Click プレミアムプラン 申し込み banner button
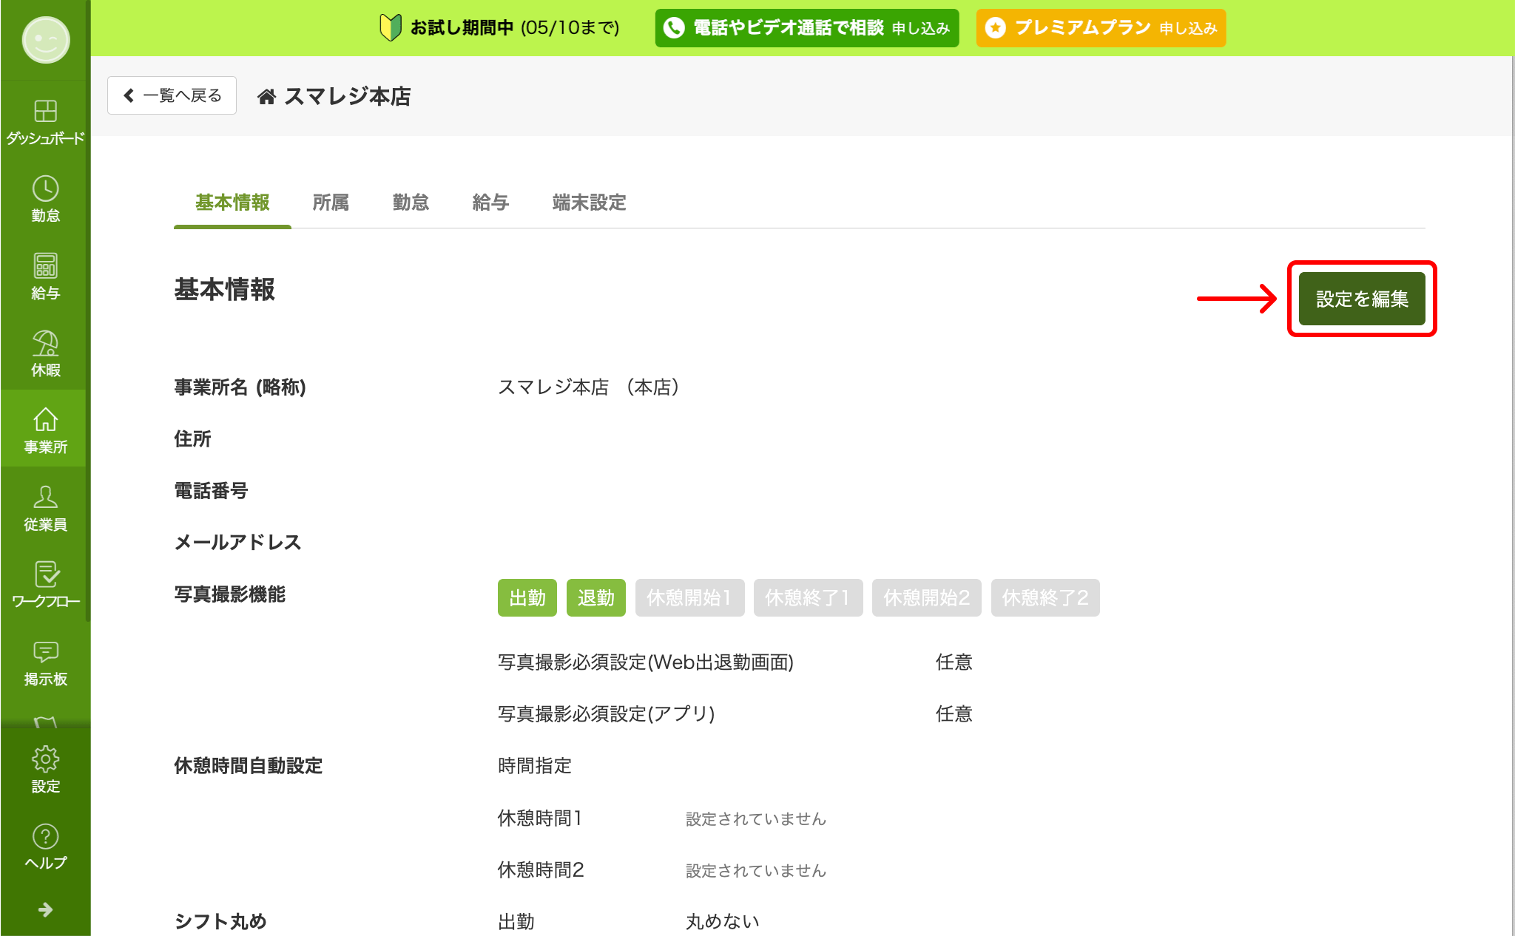The image size is (1515, 936). tap(1101, 28)
